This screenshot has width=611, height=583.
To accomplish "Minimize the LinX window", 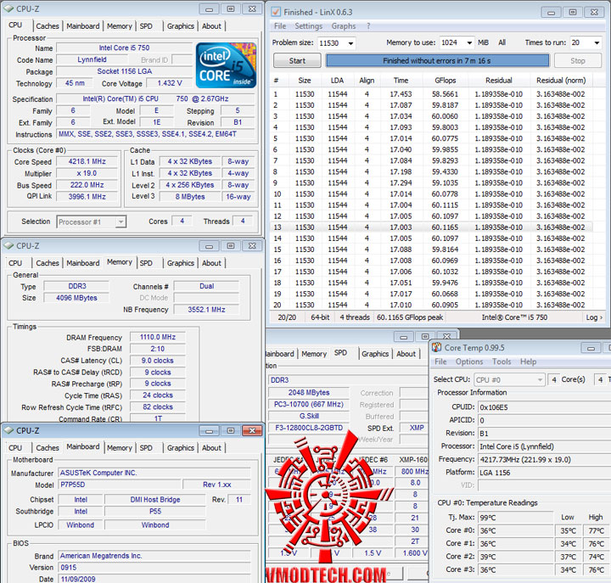I will coord(551,12).
